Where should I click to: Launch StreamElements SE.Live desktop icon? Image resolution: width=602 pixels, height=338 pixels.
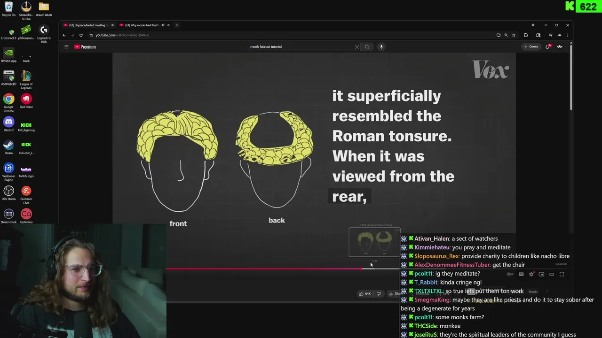[x=26, y=10]
